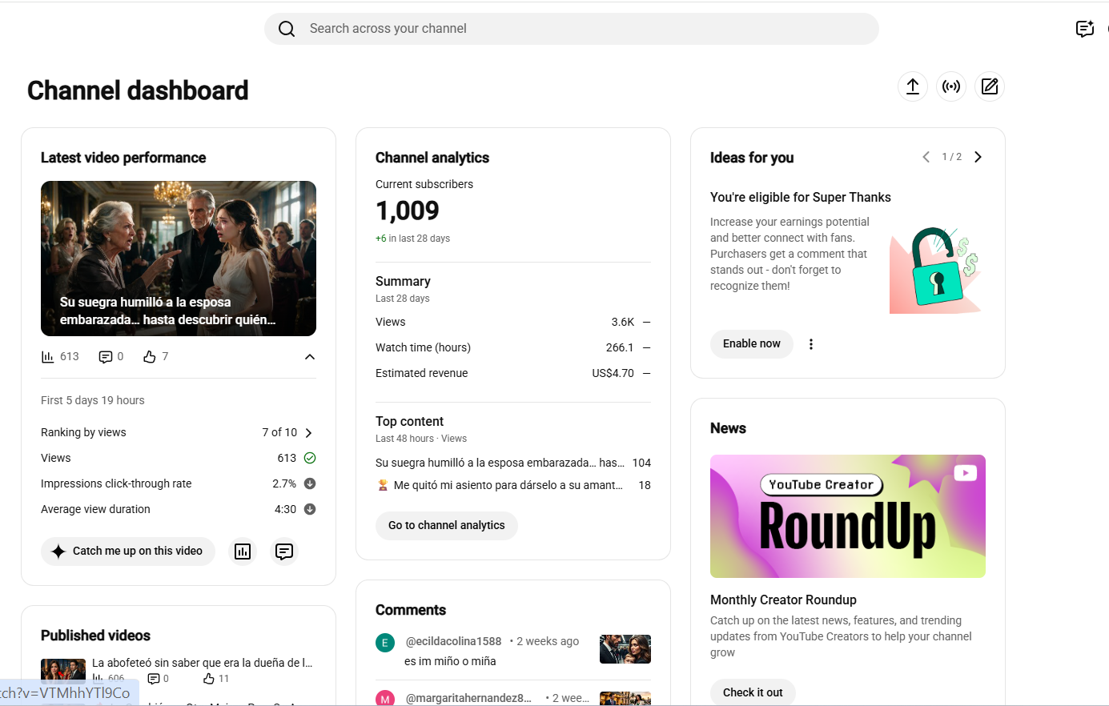The image size is (1109, 706).
Task: Click the comment text es im miño o miña
Action: [x=450, y=661]
